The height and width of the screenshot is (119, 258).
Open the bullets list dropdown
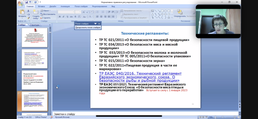(100, 12)
